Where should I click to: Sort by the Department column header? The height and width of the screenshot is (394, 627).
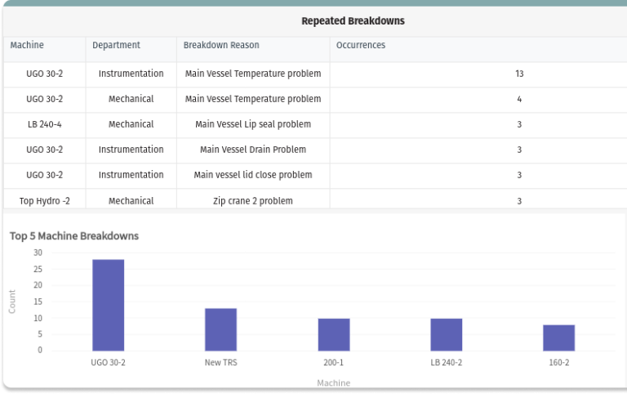pyautogui.click(x=116, y=46)
